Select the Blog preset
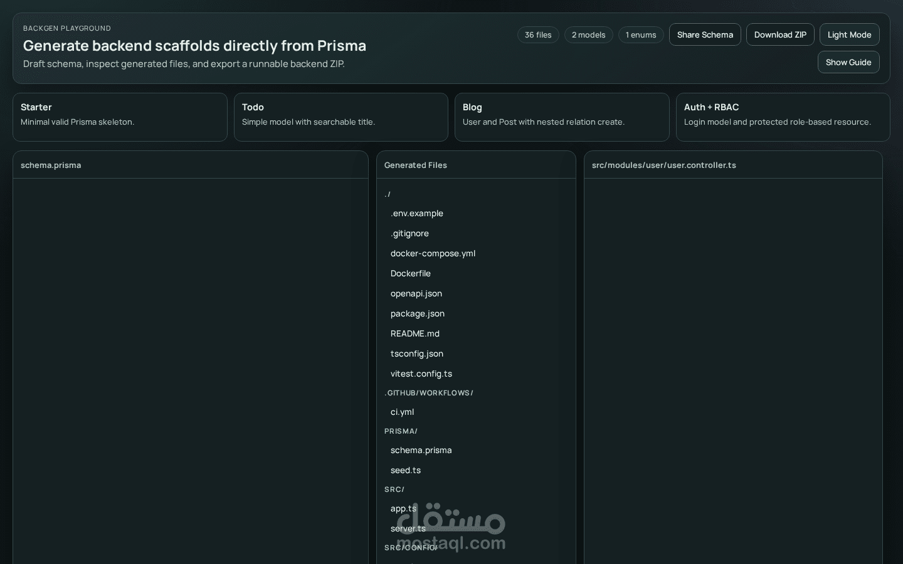The height and width of the screenshot is (564, 903). pos(562,117)
